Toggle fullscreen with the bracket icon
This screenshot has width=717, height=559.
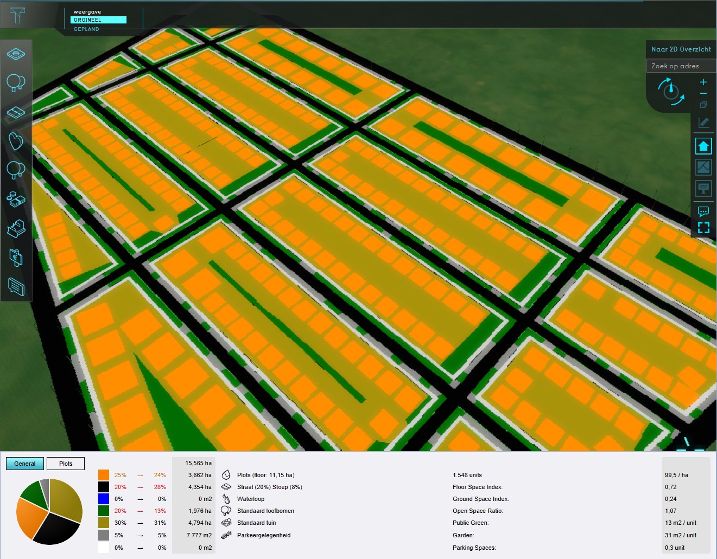point(703,228)
